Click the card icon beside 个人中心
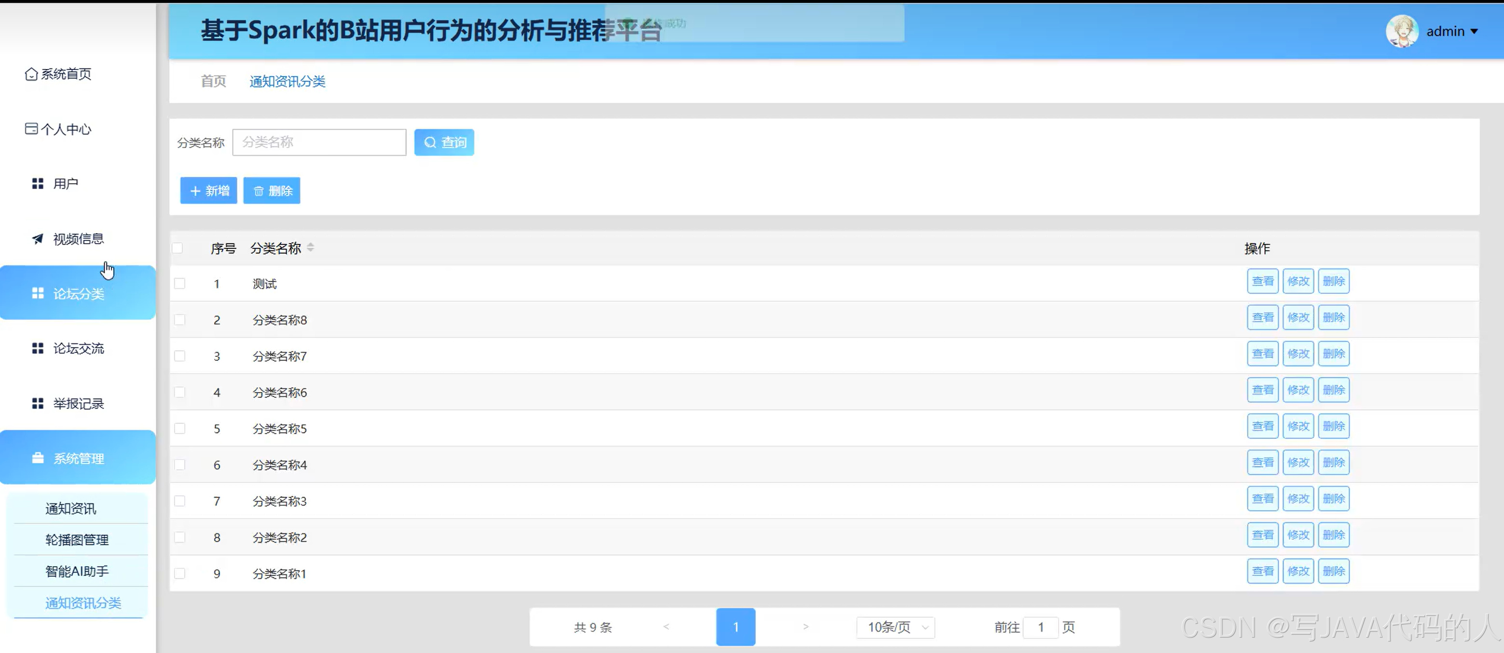 31,129
